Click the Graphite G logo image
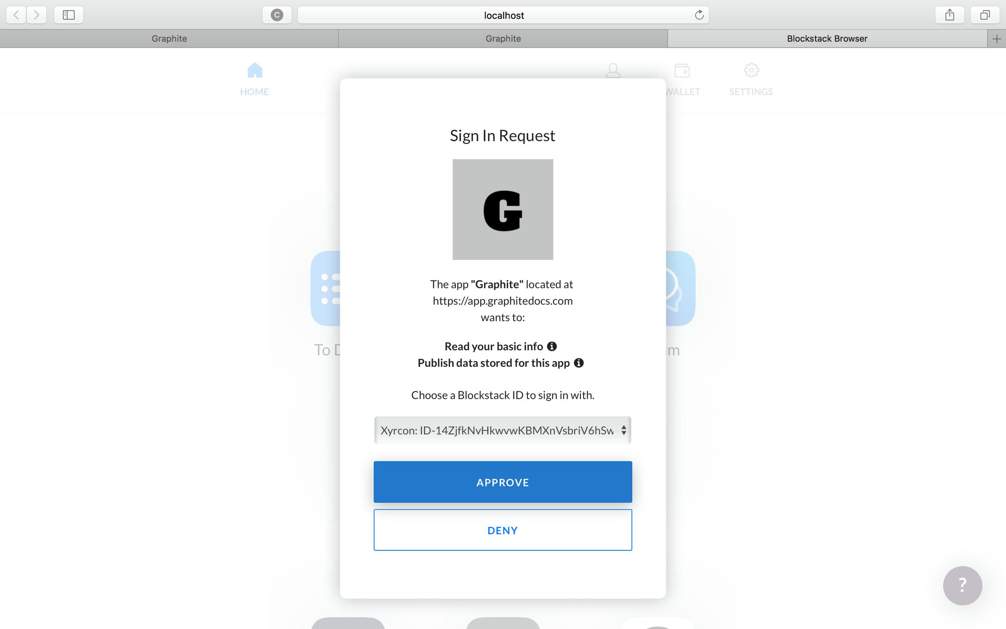Image resolution: width=1006 pixels, height=629 pixels. tap(503, 210)
